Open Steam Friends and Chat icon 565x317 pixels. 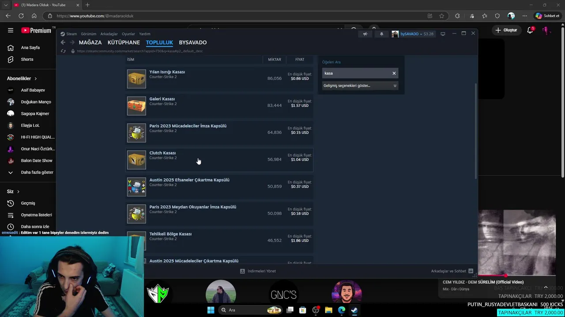tap(471, 271)
